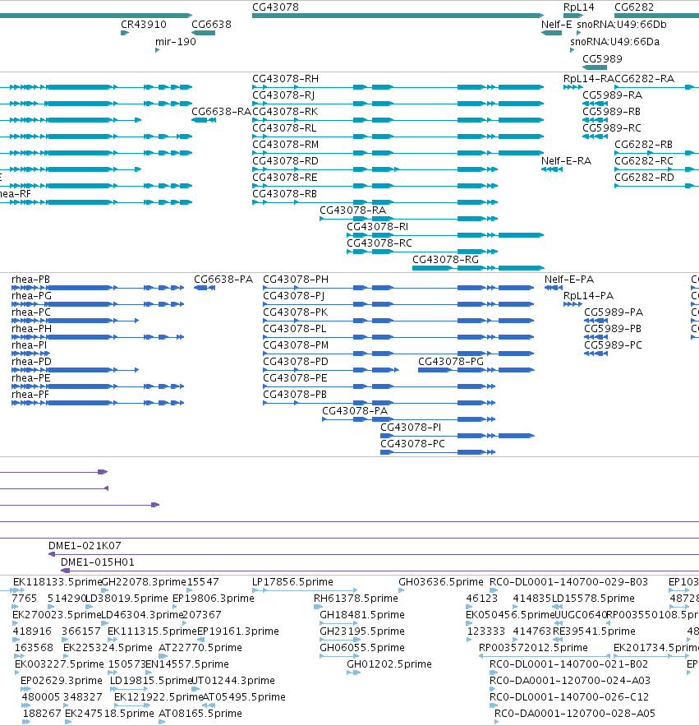Click the Nelf-E gene label
Viewport: 699px width, 726px height.
click(x=557, y=25)
